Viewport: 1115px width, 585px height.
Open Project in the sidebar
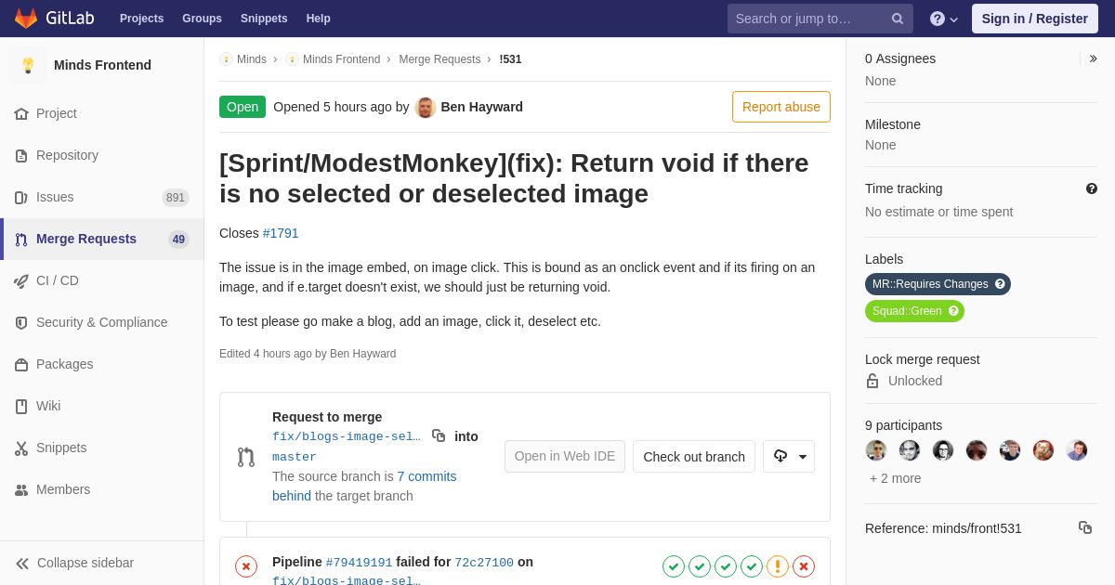coord(102,113)
